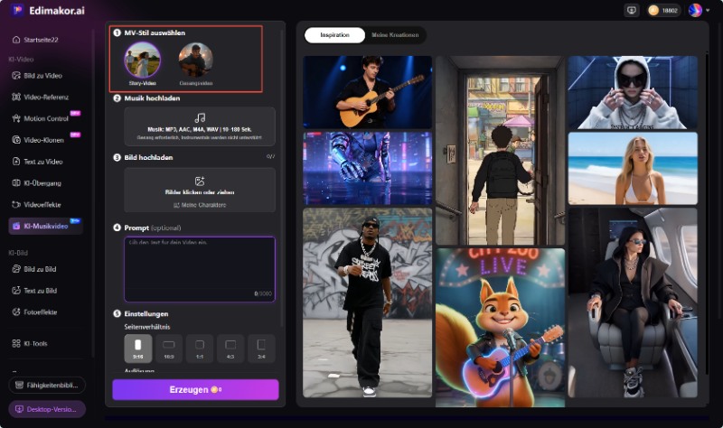The width and height of the screenshot is (723, 428).
Task: Open the guitarist on stage thumbnail
Action: click(x=368, y=92)
